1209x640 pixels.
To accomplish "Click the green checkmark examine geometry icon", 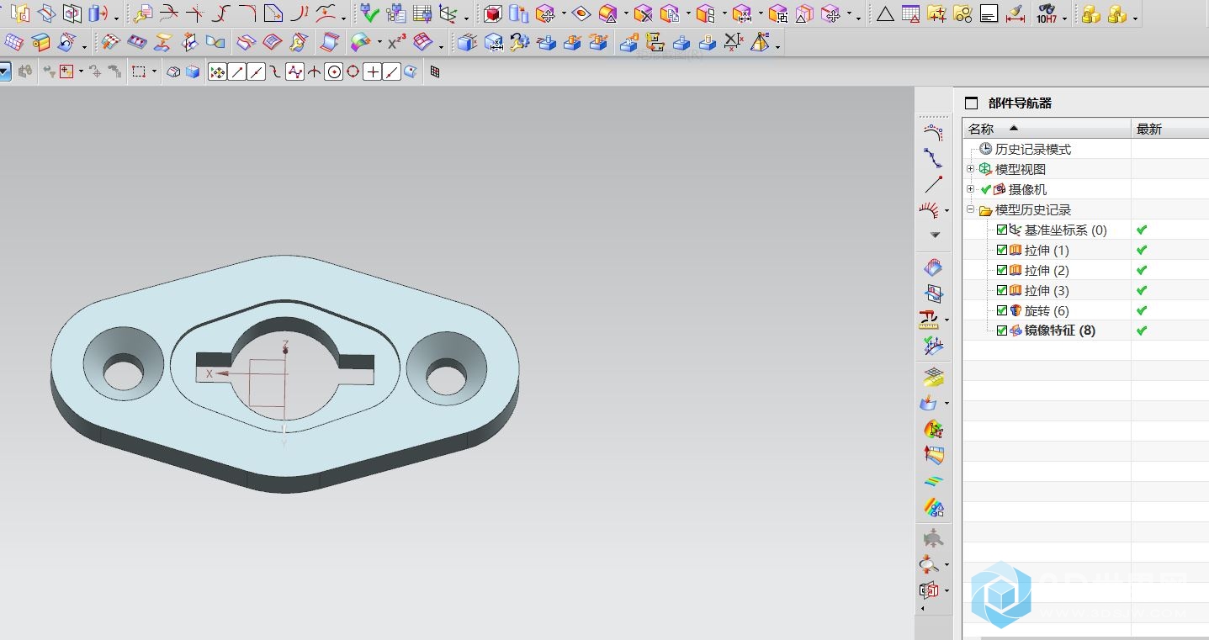I will point(369,13).
